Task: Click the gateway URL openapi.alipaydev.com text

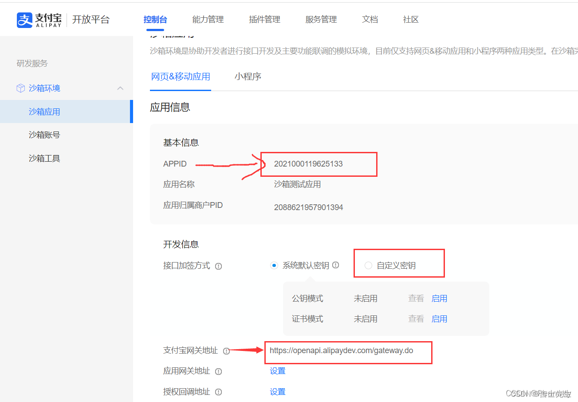Action: coord(341,350)
